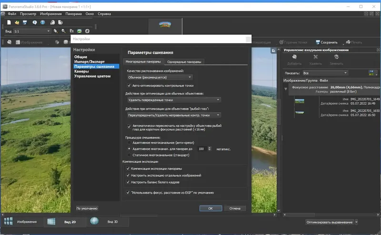Click the Zoom out magnifier icon

pyautogui.click(x=62, y=31)
